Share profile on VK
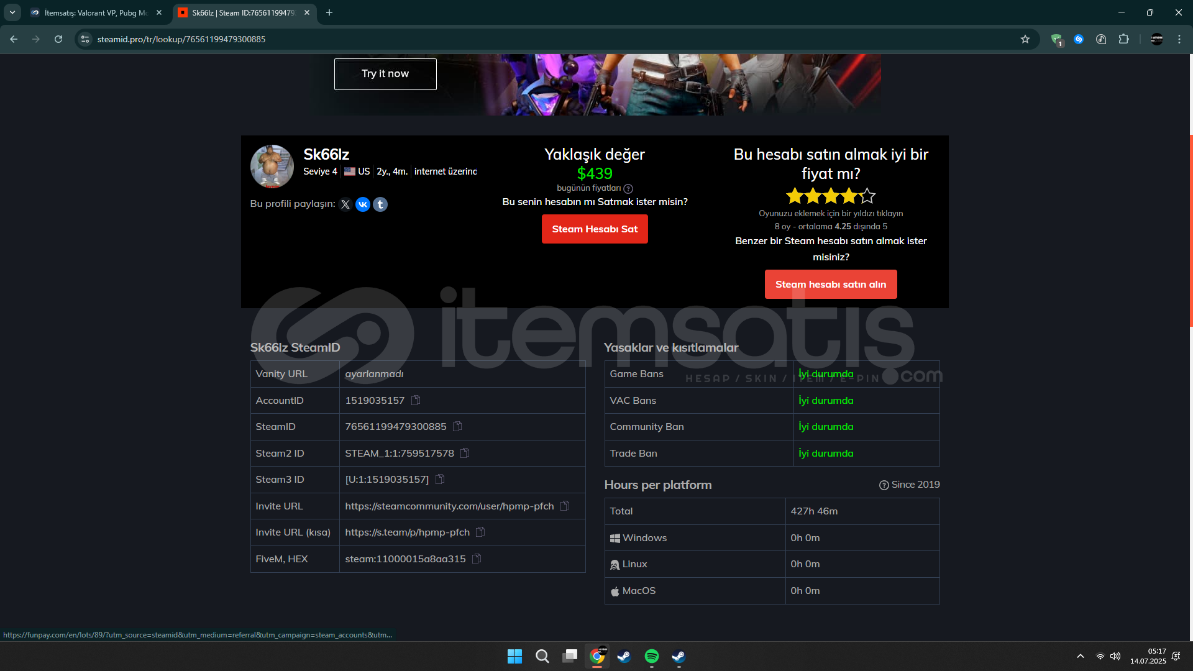The width and height of the screenshot is (1193, 671). [x=363, y=204]
